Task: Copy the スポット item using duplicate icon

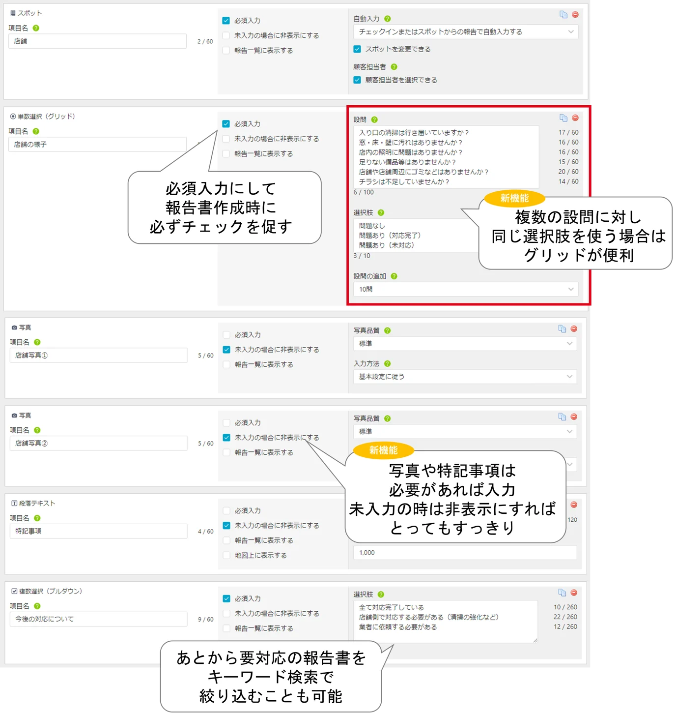Action: coord(563,15)
